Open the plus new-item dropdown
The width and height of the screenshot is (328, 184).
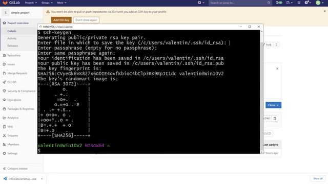(201, 3)
